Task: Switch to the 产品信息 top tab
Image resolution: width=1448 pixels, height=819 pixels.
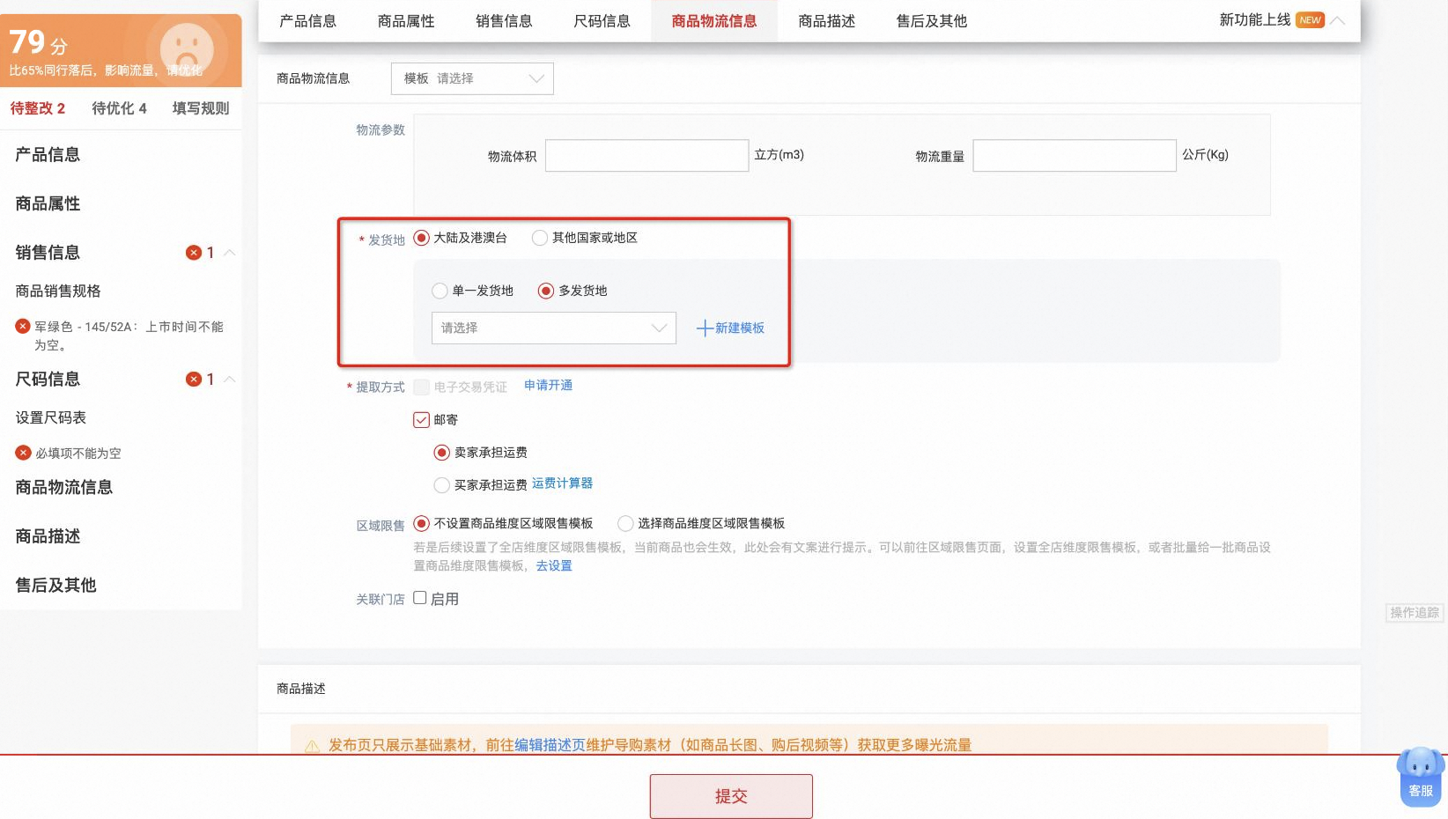Action: (x=308, y=21)
